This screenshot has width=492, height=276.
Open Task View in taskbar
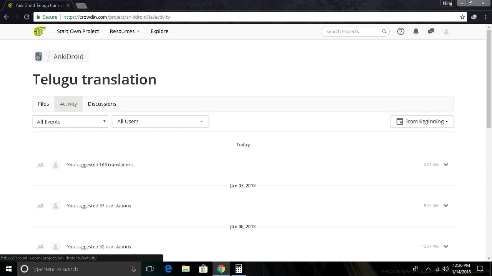point(150,269)
